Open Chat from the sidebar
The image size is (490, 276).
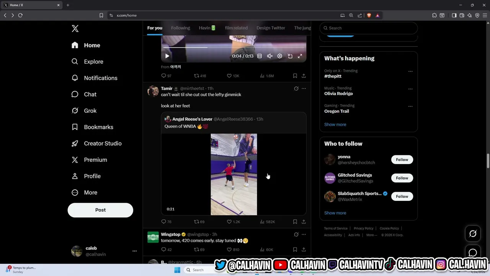[x=84, y=94]
